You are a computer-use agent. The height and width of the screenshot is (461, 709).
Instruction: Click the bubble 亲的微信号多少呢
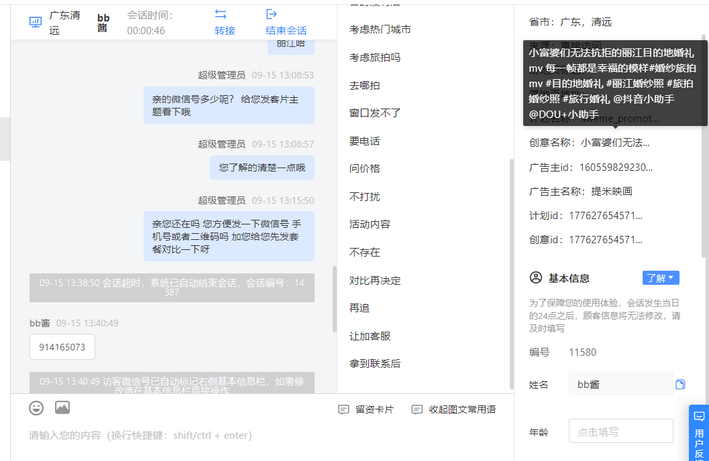229,105
